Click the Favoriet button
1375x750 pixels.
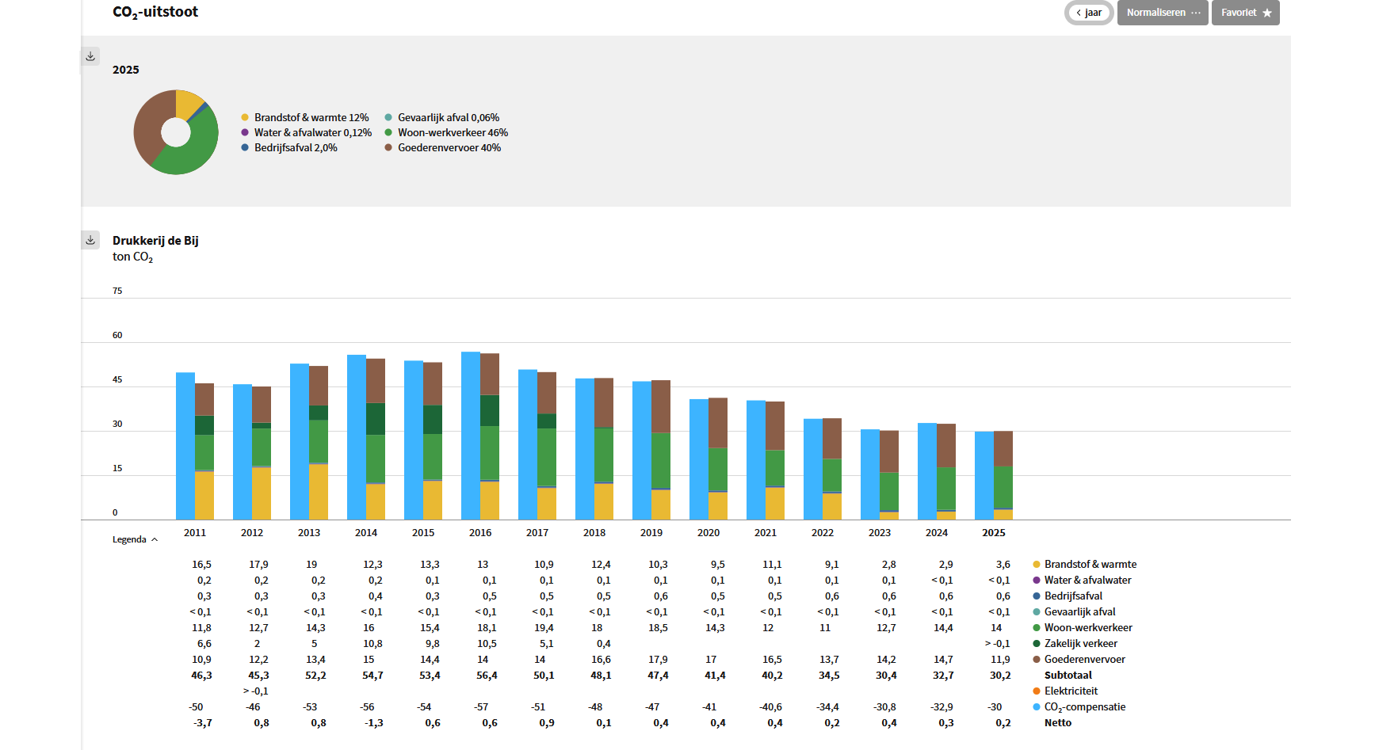click(1246, 13)
